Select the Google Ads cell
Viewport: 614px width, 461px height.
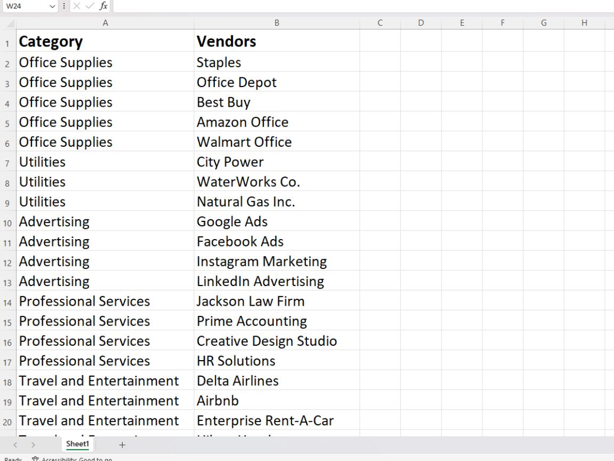[x=277, y=221]
